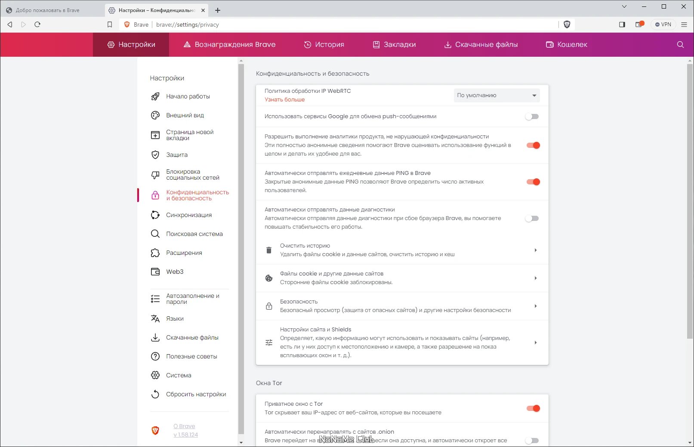Select Блокировка социальных сетей sidebar label

click(193, 175)
